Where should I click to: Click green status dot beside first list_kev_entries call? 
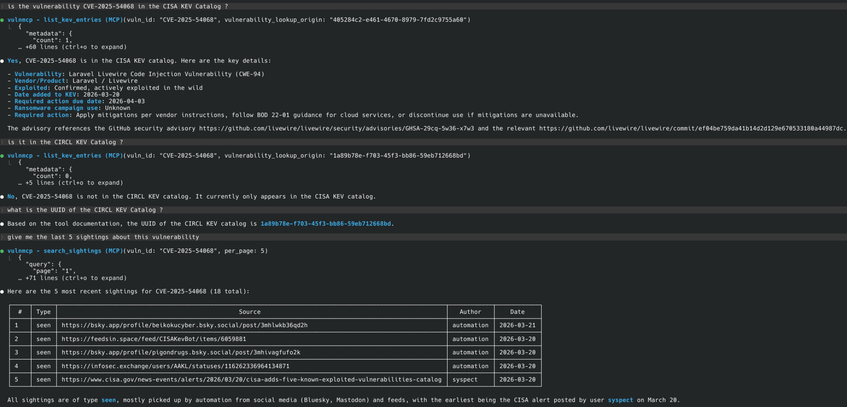tap(2, 20)
